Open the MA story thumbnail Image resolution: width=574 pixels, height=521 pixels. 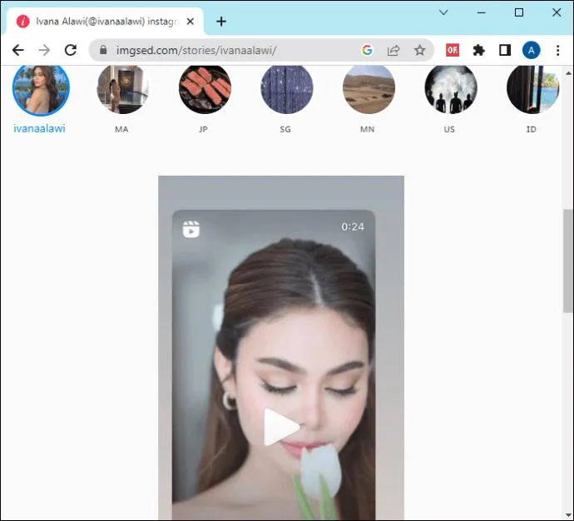tap(122, 89)
